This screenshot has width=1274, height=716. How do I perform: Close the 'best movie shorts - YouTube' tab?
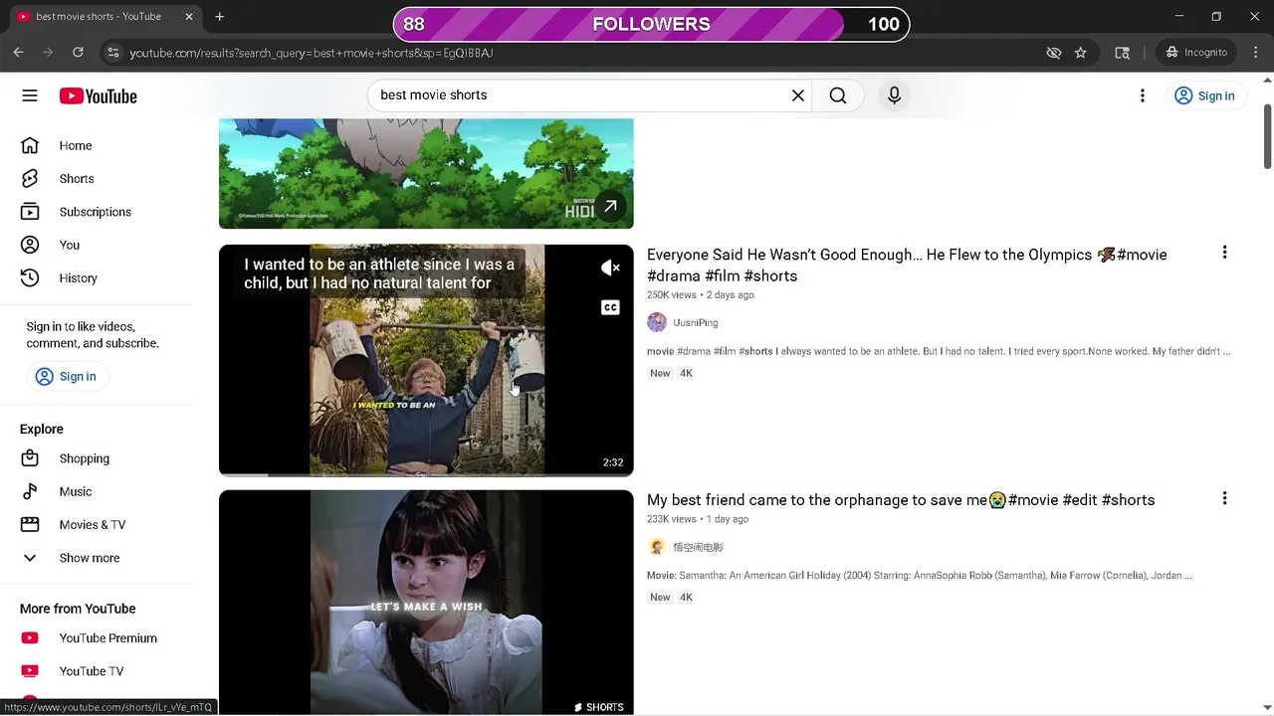coord(189,16)
